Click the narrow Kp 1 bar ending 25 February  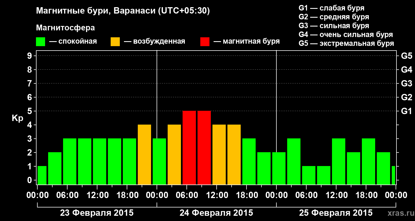393,175
